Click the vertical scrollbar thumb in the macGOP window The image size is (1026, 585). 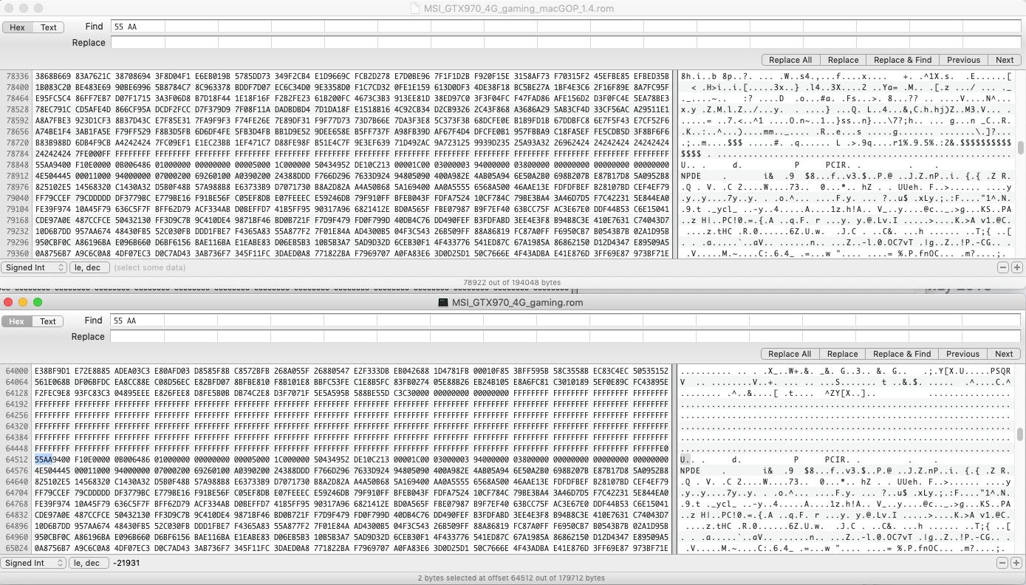click(x=1021, y=148)
